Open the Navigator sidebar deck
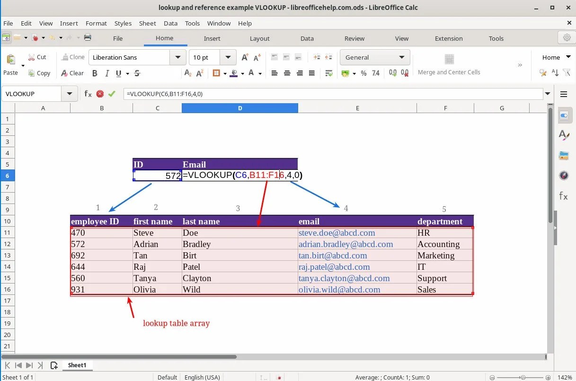This screenshot has width=576, height=381. pyautogui.click(x=564, y=176)
